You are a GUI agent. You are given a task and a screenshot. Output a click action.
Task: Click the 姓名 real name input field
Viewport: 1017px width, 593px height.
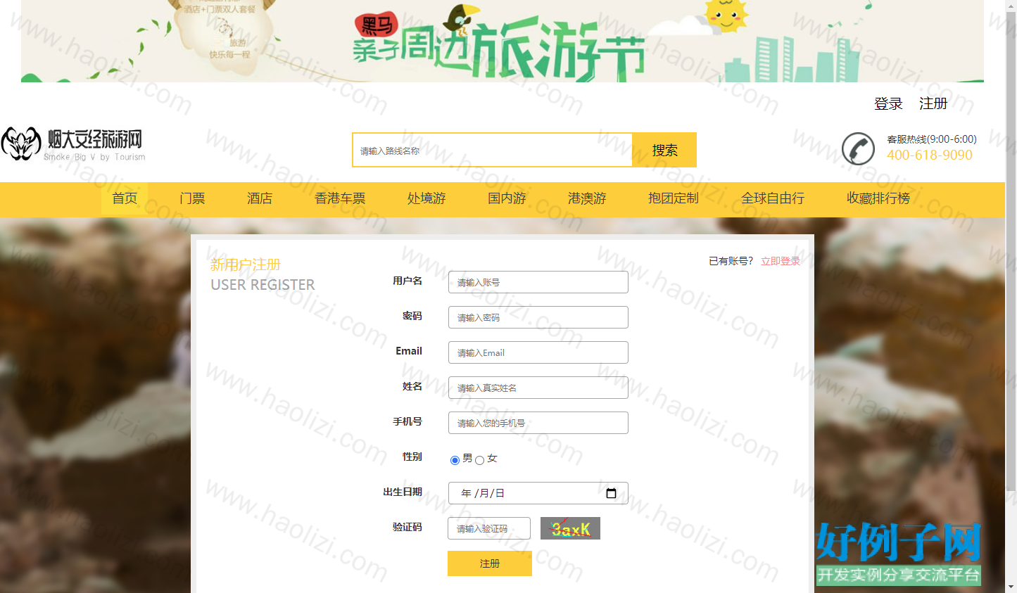[x=538, y=388]
